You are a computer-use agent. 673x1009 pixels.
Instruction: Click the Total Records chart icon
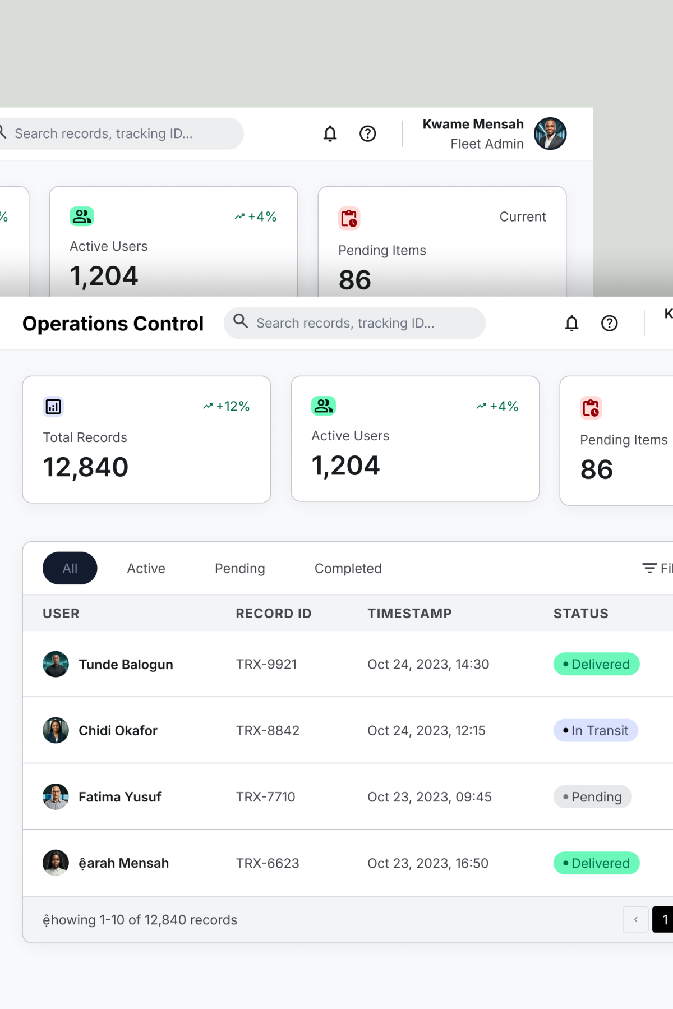pos(53,407)
